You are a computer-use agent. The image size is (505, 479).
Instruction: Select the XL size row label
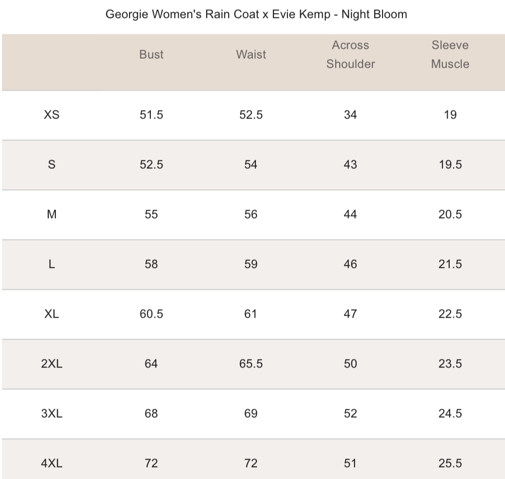52,314
